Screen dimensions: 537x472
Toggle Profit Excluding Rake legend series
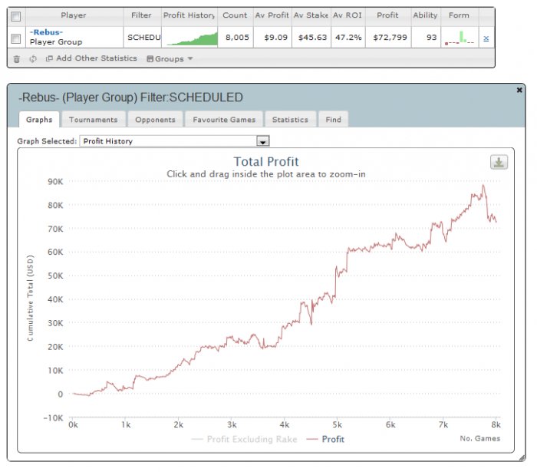click(x=244, y=440)
